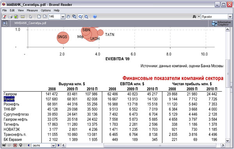Click the Brava! Reader title bar app icon
234x149 pixels.
coord(4,4)
